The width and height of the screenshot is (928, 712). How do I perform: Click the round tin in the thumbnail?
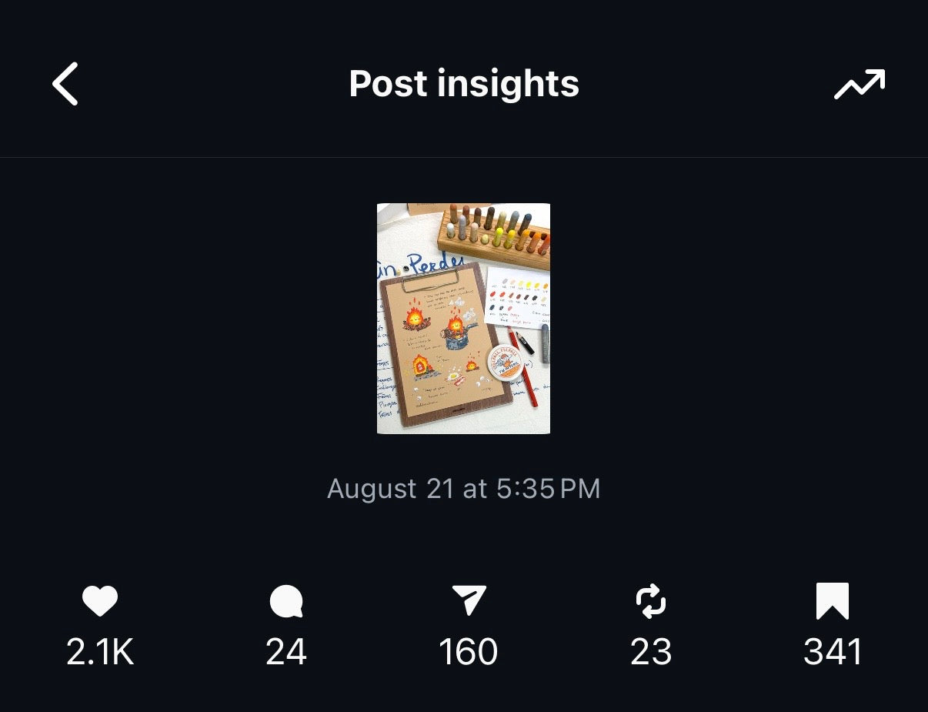tap(505, 361)
